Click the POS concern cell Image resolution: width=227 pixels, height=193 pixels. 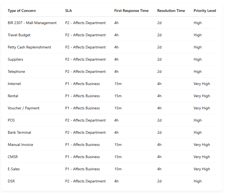(x=11, y=120)
